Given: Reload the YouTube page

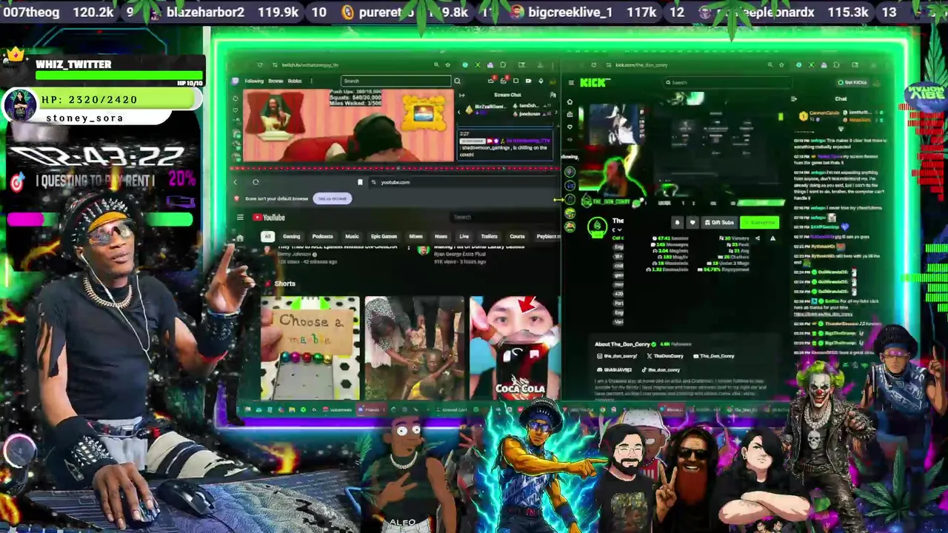Looking at the screenshot, I should point(256,182).
